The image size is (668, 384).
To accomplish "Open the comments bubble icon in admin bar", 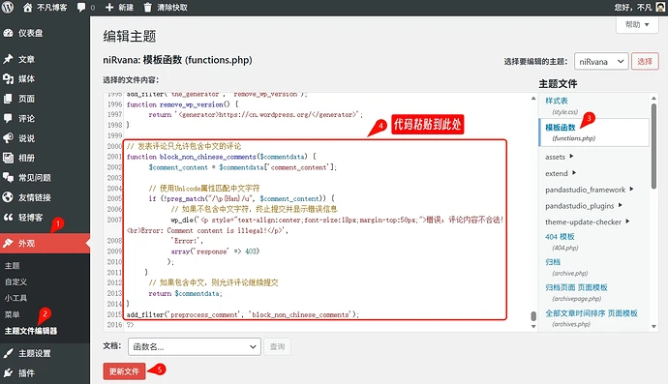I will tap(81, 7).
